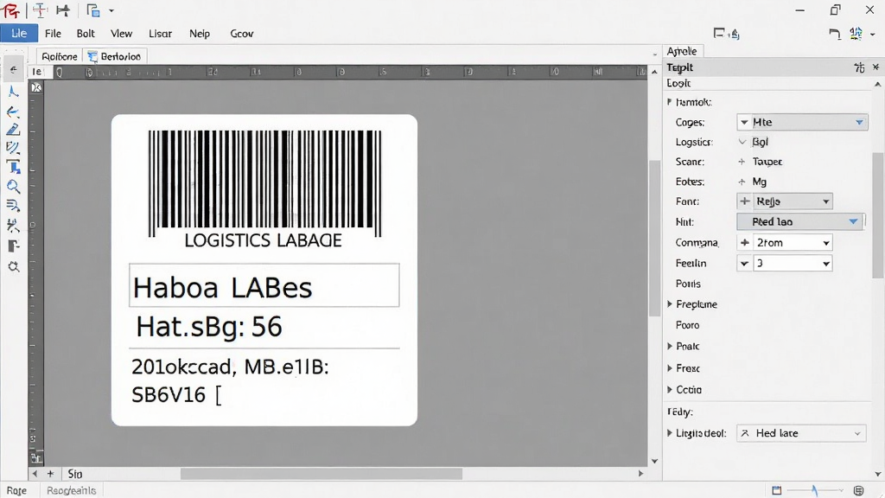Screen dimensions: 885x498
Task: Close the Teplt panel
Action: click(876, 67)
